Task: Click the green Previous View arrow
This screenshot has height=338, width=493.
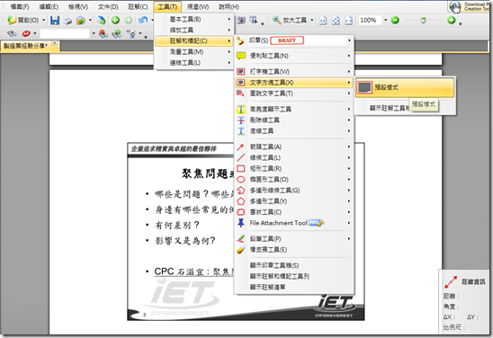Action: pyautogui.click(x=116, y=21)
